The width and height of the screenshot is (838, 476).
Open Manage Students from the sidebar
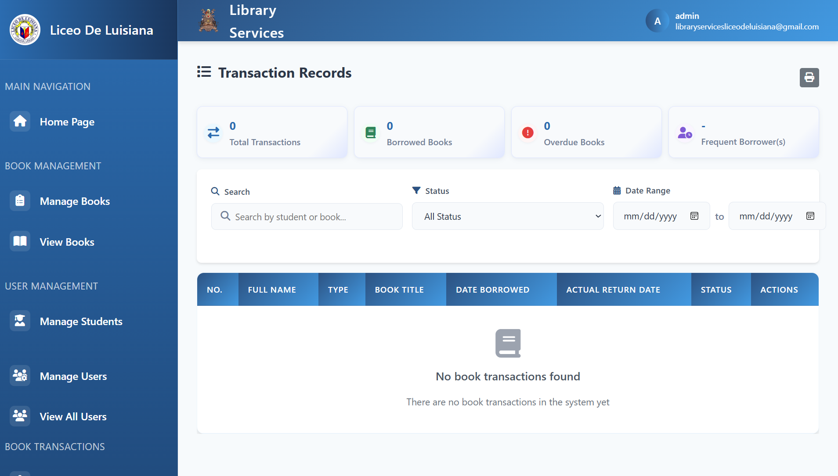(x=81, y=321)
